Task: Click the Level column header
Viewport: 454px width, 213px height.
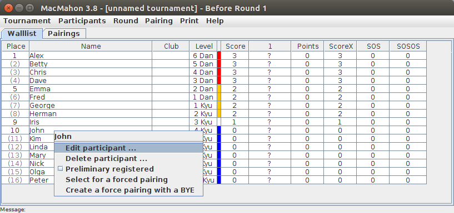Action: coord(203,46)
